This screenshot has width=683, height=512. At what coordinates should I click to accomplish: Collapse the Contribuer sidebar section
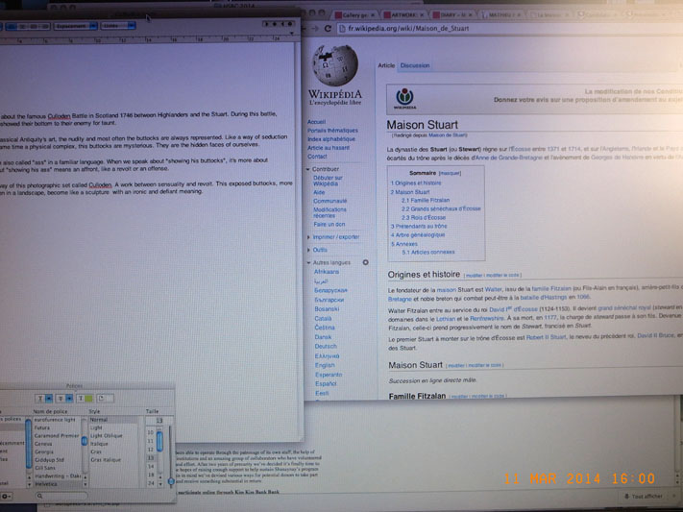click(323, 169)
